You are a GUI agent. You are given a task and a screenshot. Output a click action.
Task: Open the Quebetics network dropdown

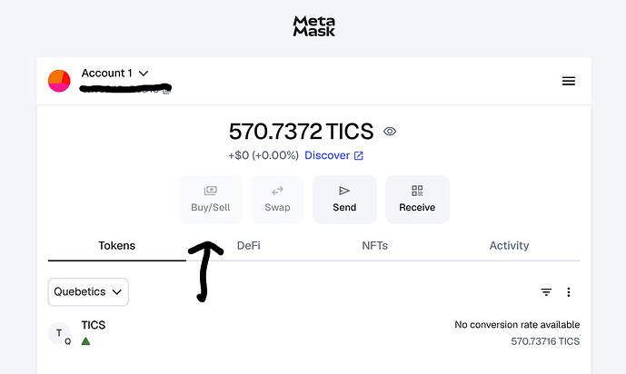[x=88, y=292]
